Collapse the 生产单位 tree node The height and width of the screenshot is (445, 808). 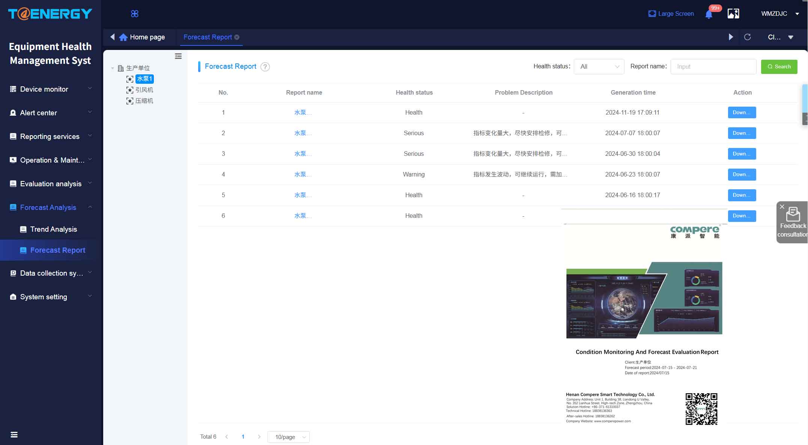(113, 68)
